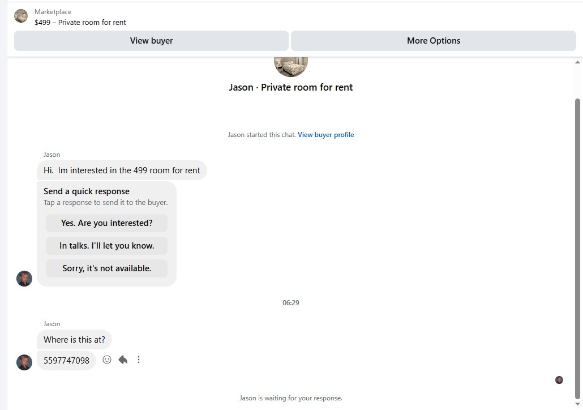Screen dimensions: 583x410
Task: Select the Where is this at? message bubble
Action: (x=74, y=340)
